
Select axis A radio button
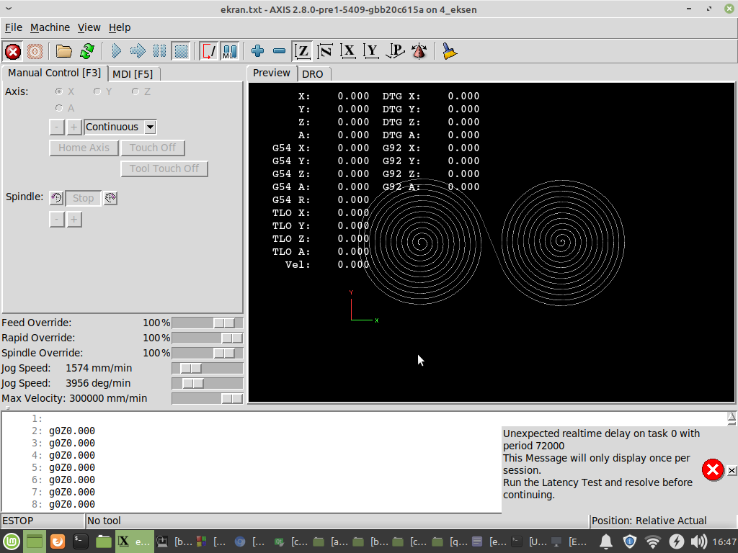(x=59, y=108)
